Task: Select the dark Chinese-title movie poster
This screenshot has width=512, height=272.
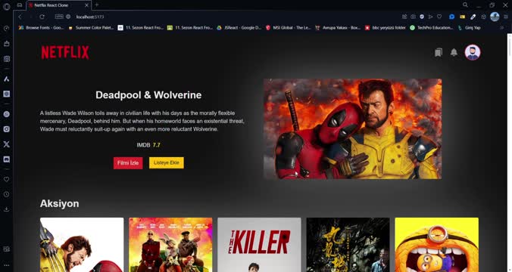Action: (x=348, y=245)
